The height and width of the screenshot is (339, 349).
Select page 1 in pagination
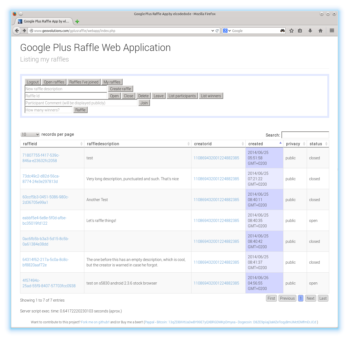(301, 298)
